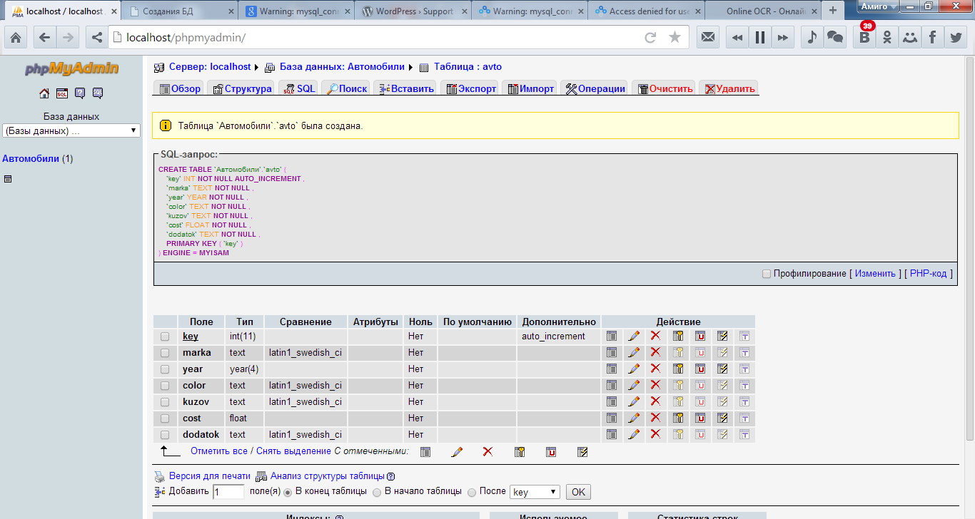The height and width of the screenshot is (519, 975).
Task: Click the browser bookmark star icon
Action: coord(675,38)
